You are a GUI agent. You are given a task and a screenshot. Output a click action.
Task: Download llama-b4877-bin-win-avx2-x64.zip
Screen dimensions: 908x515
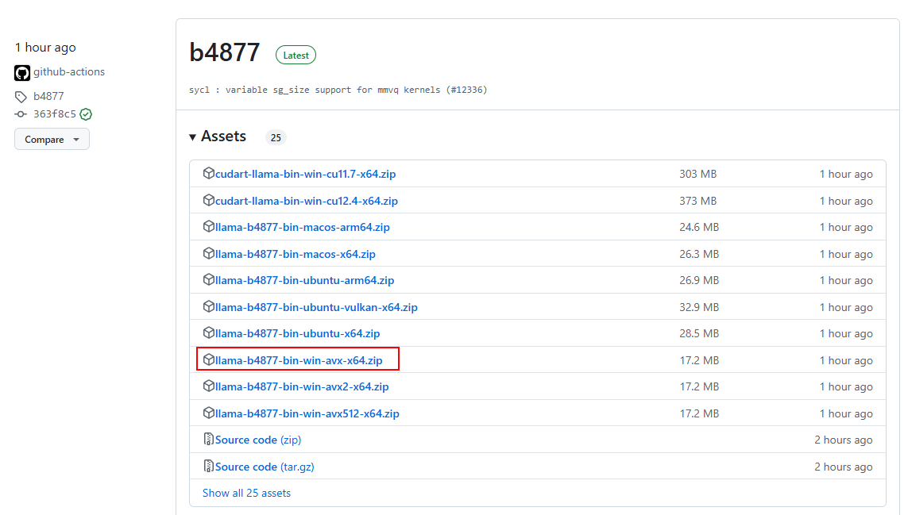(302, 387)
